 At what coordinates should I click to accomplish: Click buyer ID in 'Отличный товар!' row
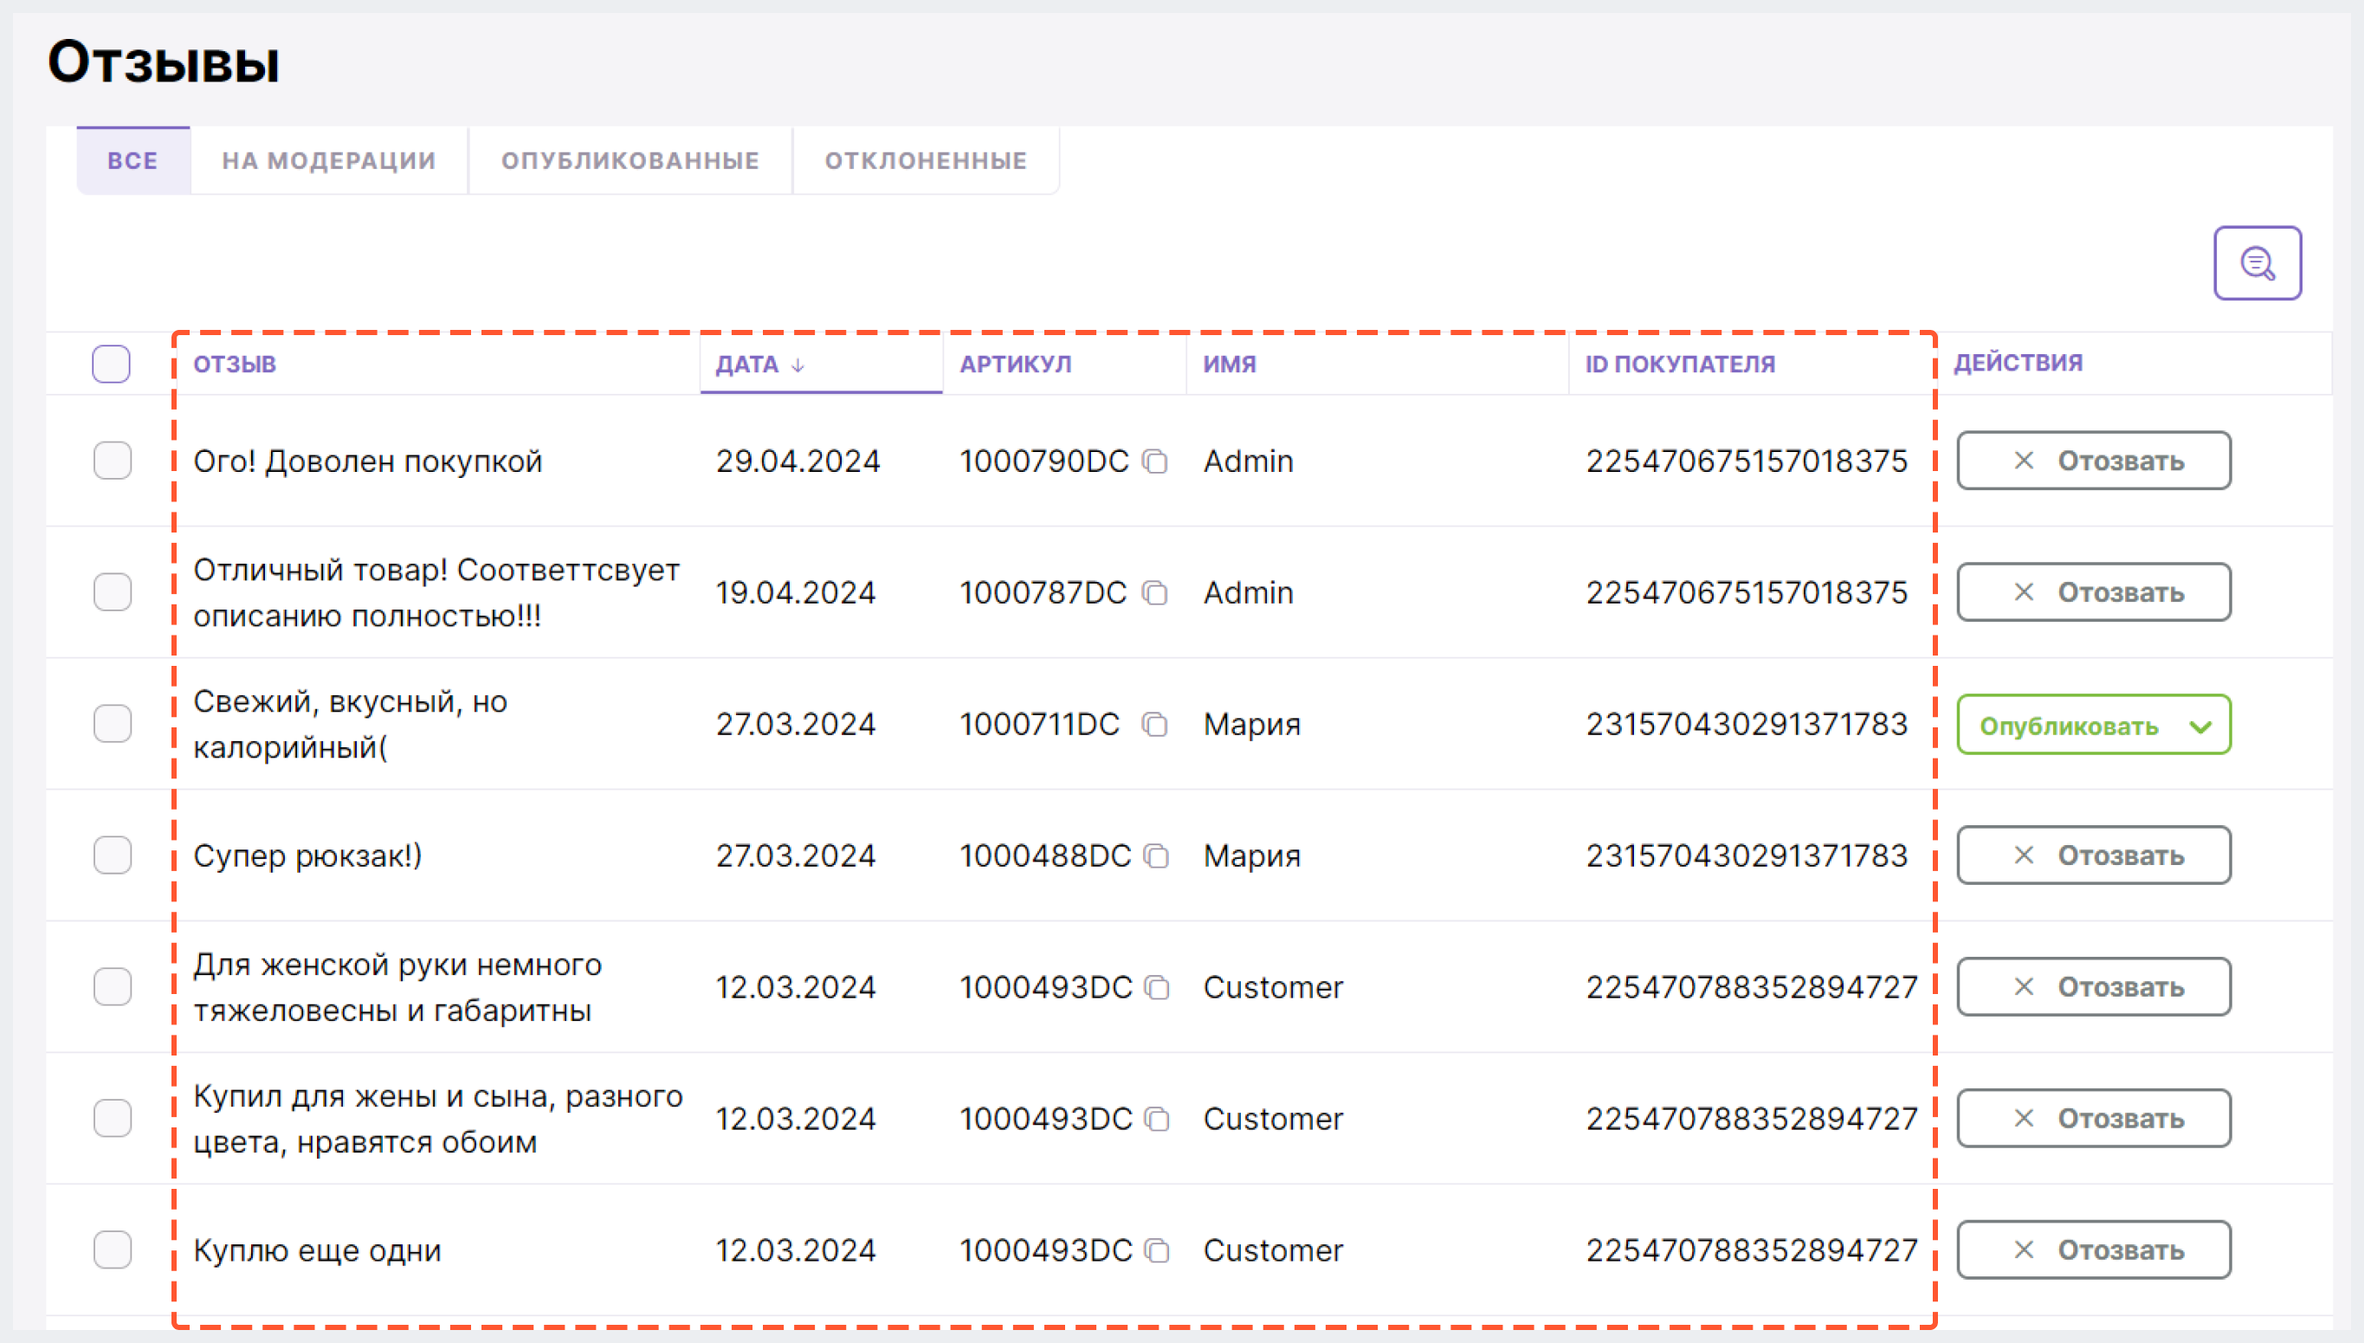(x=1746, y=592)
